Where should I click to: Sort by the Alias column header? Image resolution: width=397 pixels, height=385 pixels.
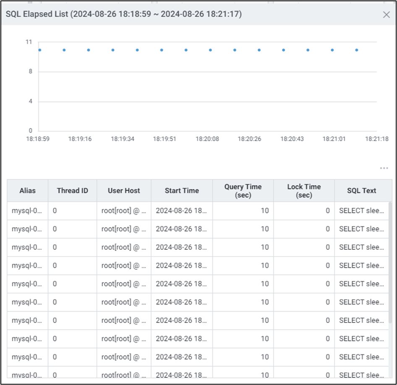27,191
